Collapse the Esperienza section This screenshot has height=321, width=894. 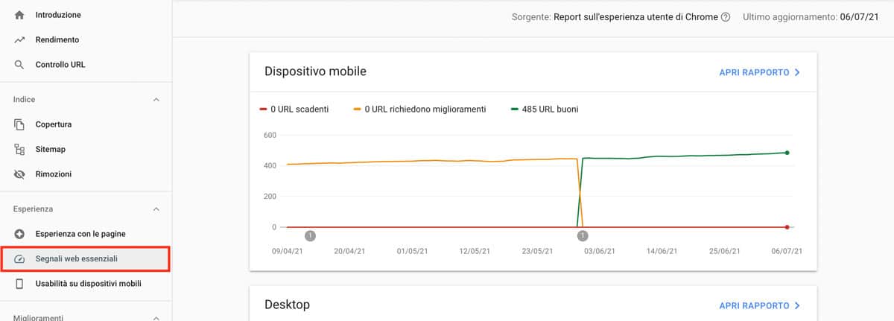point(156,209)
